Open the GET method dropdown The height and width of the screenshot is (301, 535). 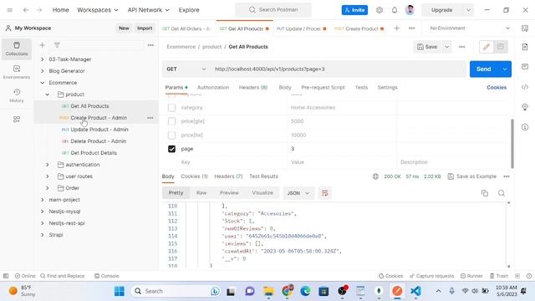point(186,69)
